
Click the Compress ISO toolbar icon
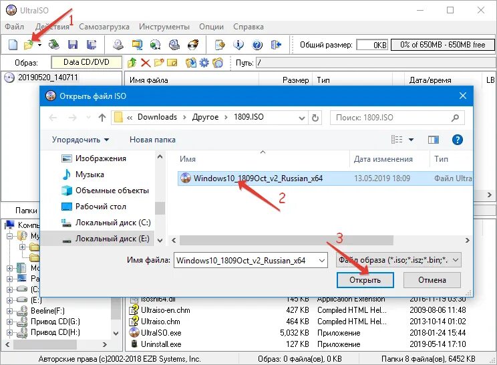click(137, 45)
